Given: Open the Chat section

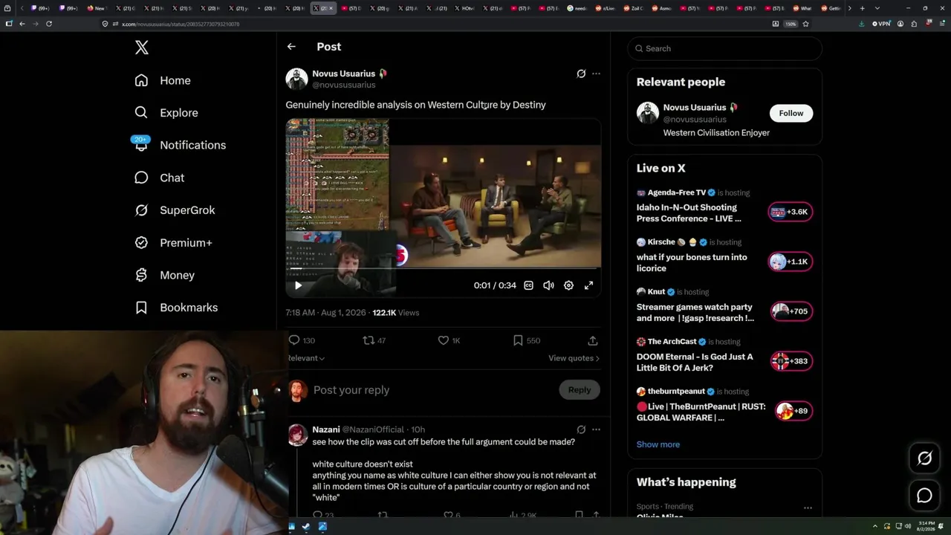Looking at the screenshot, I should click(x=159, y=178).
